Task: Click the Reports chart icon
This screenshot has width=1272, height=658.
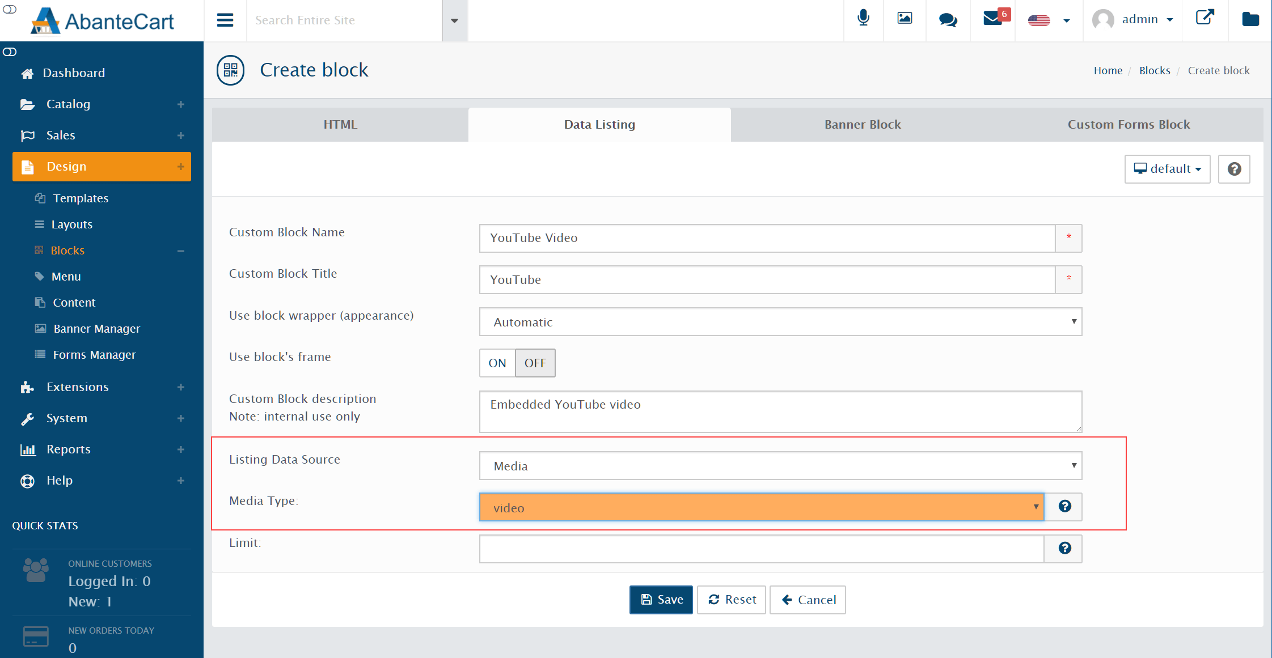Action: point(28,450)
